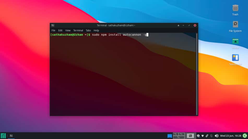Open the Tabs menu in Terminal
This screenshot has width=248, height=139.
[x=88, y=30]
